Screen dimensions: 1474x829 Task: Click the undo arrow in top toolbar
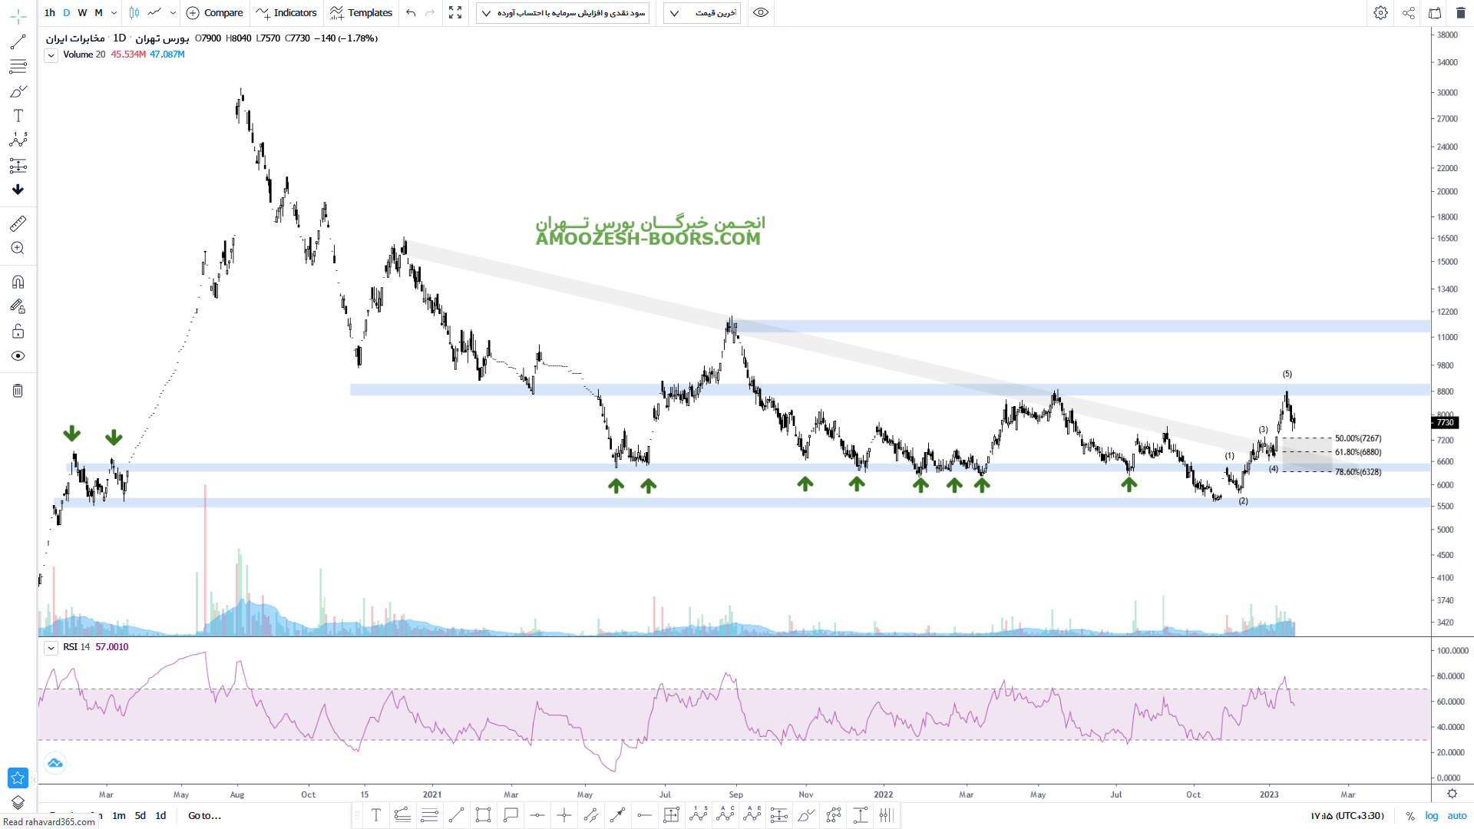(411, 13)
